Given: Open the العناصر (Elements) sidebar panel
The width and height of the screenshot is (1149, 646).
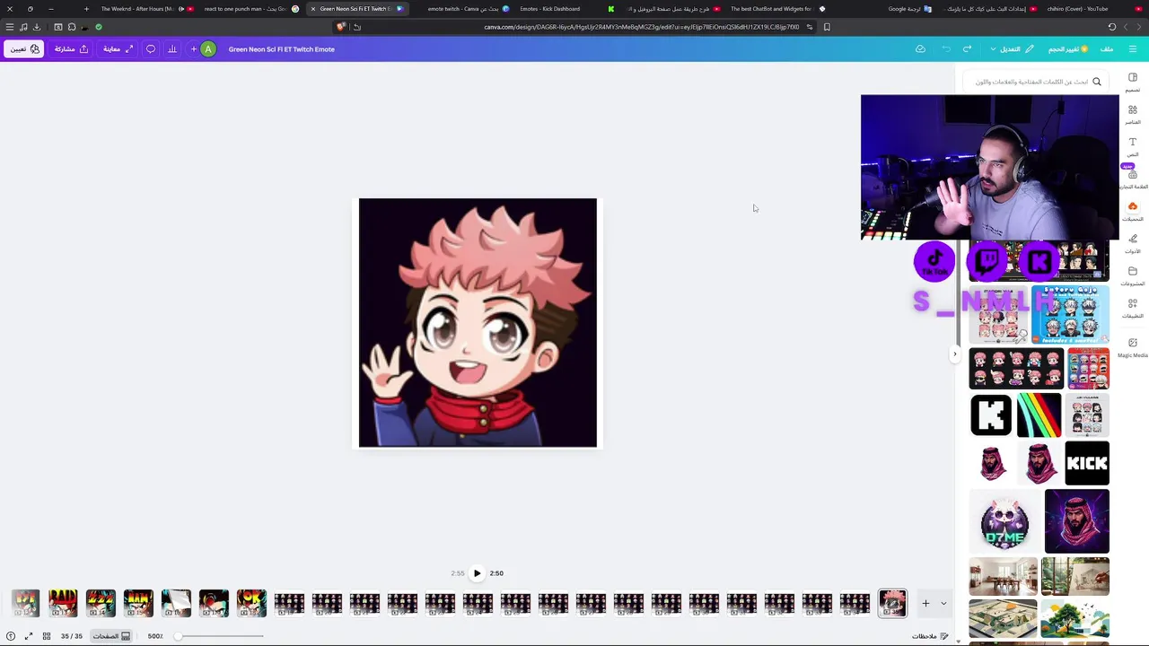Looking at the screenshot, I should coord(1133,114).
